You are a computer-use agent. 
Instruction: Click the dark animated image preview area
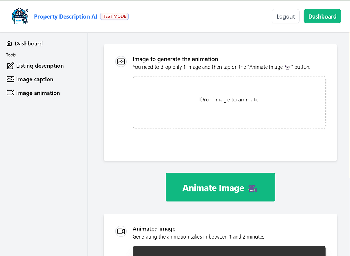pyautogui.click(x=229, y=251)
